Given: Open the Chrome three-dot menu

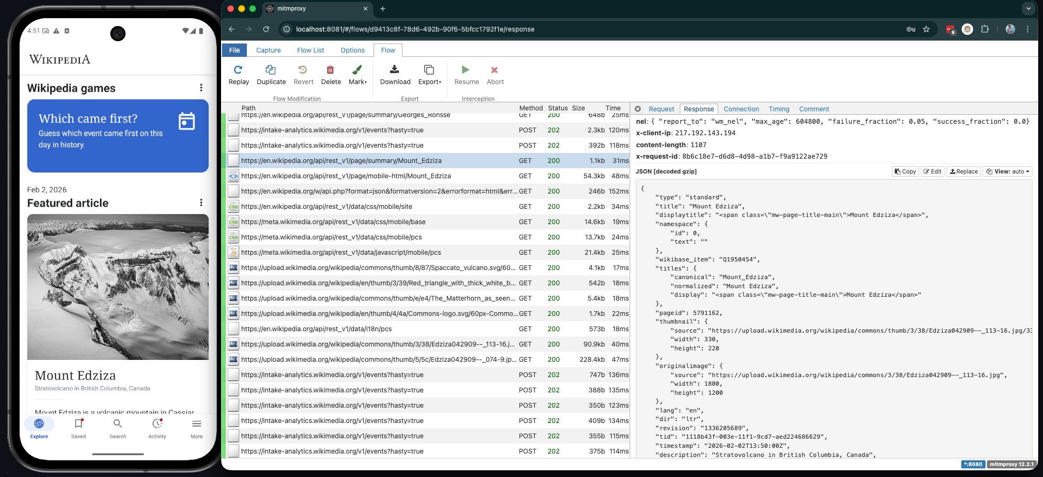Looking at the screenshot, I should (1028, 29).
